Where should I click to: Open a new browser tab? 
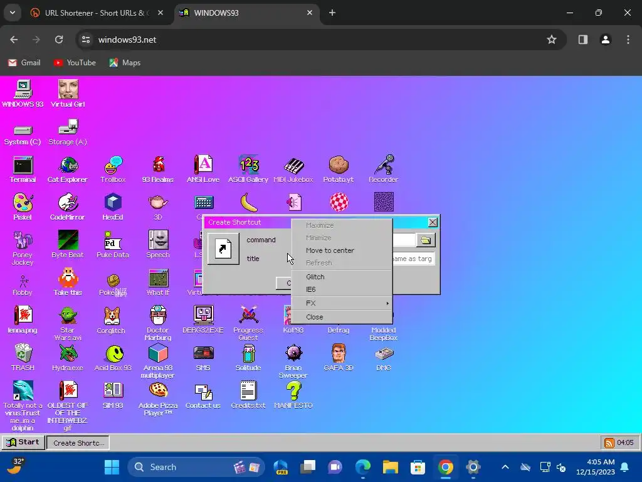click(x=332, y=13)
